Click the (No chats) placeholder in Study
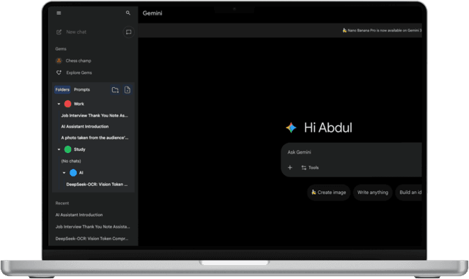 71,161
